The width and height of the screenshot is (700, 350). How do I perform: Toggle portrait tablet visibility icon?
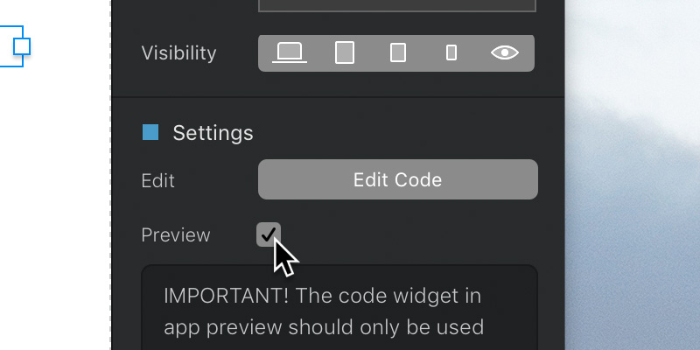coord(398,52)
